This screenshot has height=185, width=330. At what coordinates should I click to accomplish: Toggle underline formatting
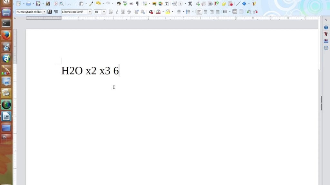(x=123, y=12)
